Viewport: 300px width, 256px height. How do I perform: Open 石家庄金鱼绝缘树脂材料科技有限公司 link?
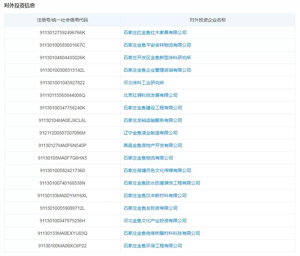[160, 233]
